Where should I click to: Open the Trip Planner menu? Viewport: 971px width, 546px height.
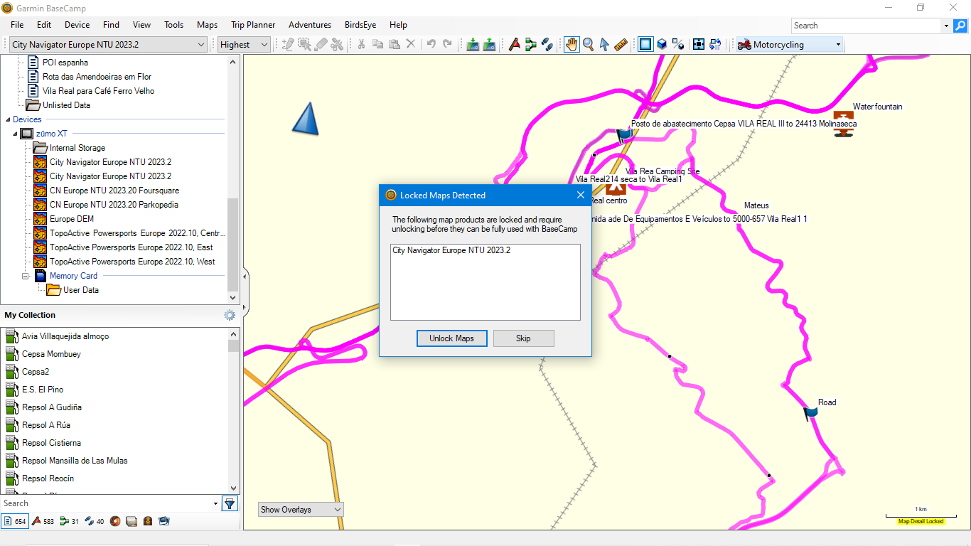[x=253, y=25]
